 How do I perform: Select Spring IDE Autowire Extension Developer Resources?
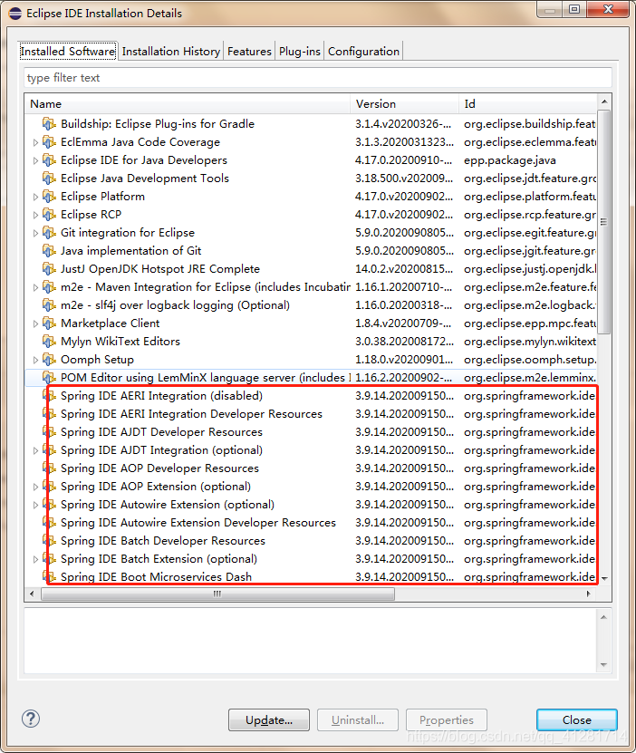tap(311, 523)
